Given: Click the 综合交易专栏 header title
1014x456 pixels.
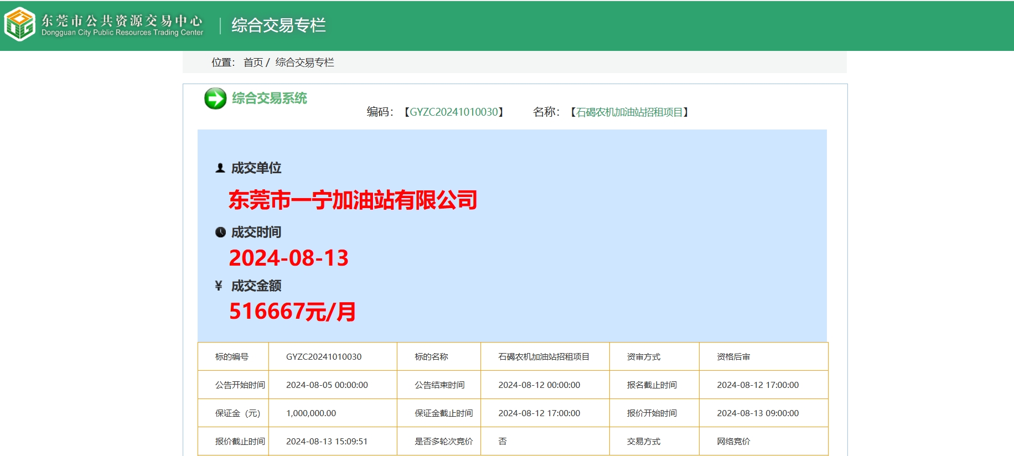Looking at the screenshot, I should 278,25.
